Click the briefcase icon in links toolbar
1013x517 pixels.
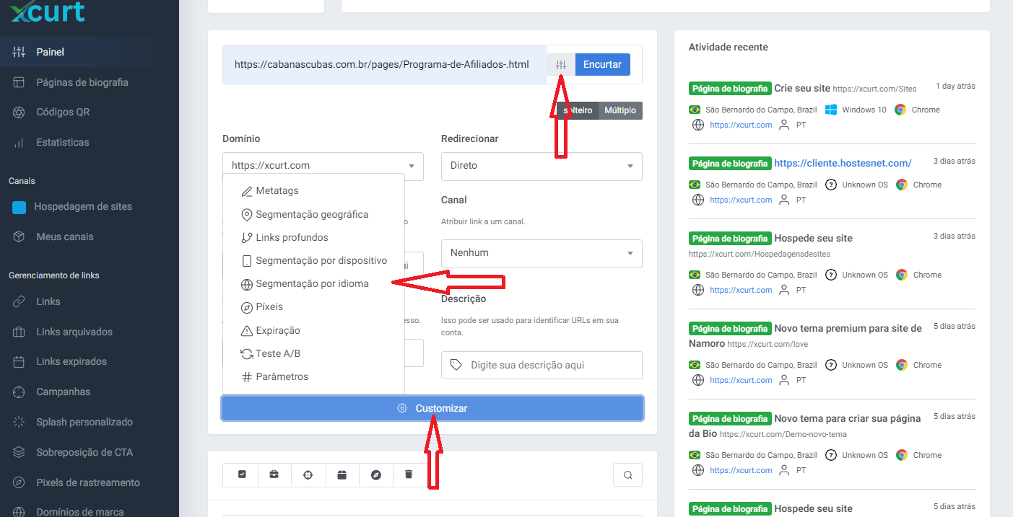coord(274,474)
